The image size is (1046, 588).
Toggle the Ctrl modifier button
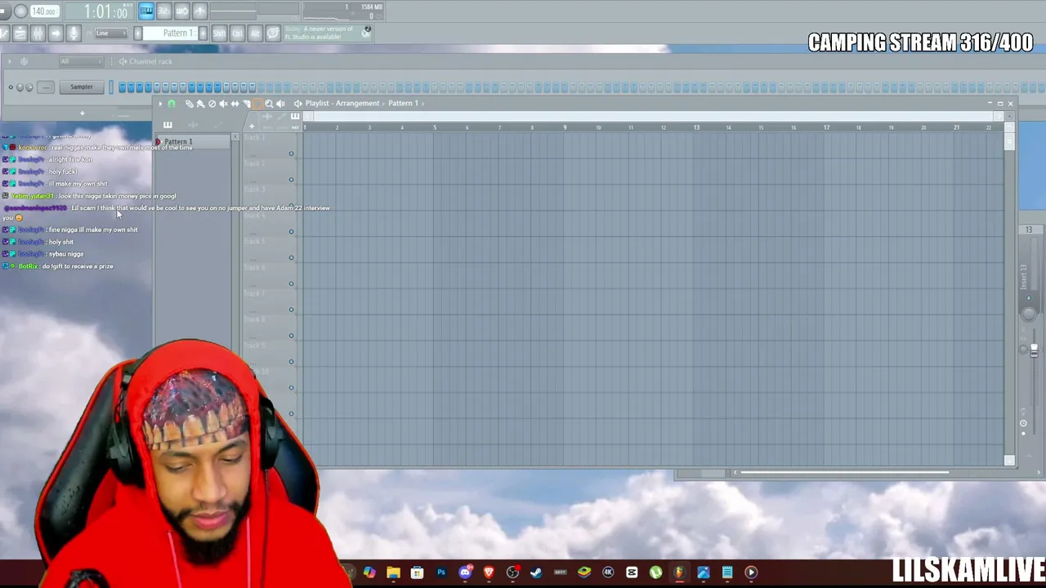tap(237, 33)
